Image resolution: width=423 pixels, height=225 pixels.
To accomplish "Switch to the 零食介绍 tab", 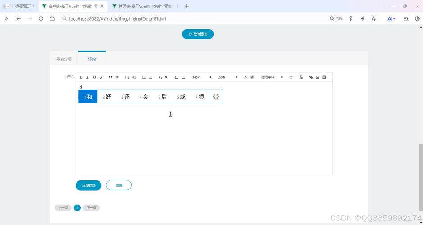I will 64,59.
